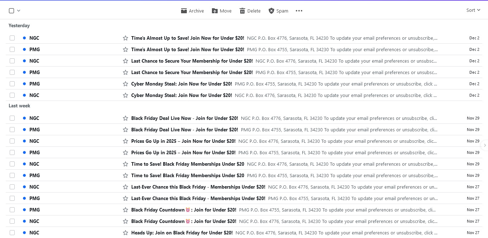
Task: Star the PMG 'Black Friday Deal Live Now' email
Action: click(125, 130)
